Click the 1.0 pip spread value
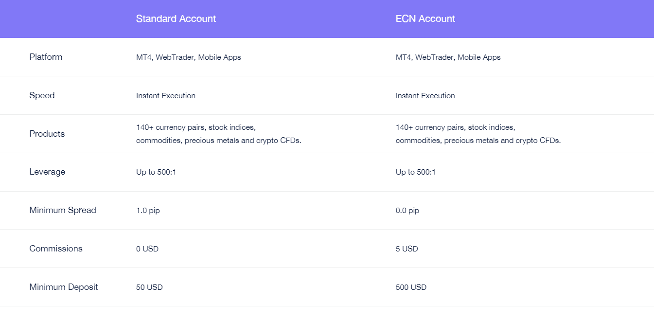 click(x=148, y=211)
